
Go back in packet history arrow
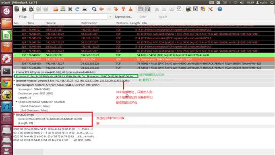click(x=101, y=9)
